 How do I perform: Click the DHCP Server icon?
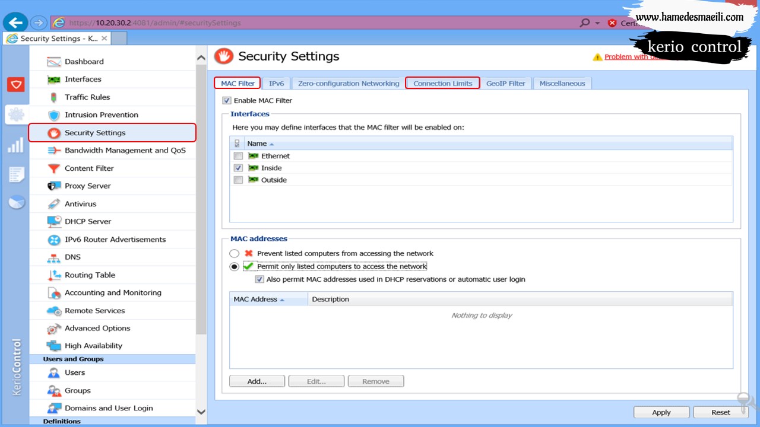54,222
